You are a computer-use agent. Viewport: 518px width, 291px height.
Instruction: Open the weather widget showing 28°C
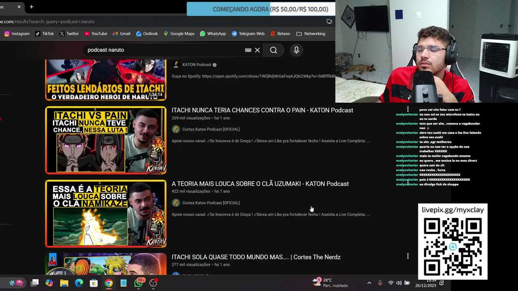click(330, 283)
